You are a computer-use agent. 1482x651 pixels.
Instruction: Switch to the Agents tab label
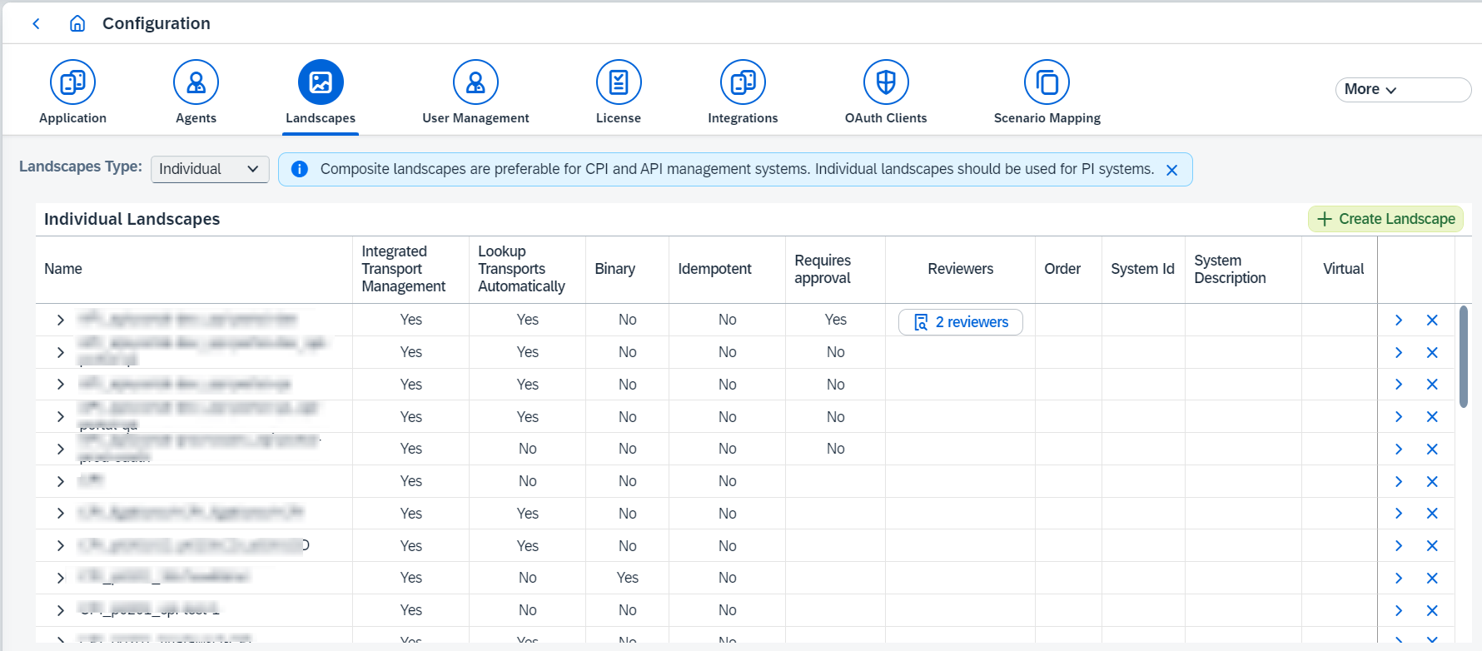tap(196, 118)
